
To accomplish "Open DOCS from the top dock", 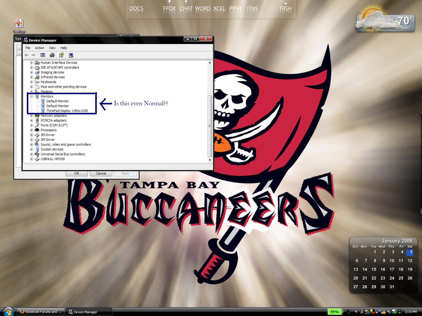I will [136, 9].
